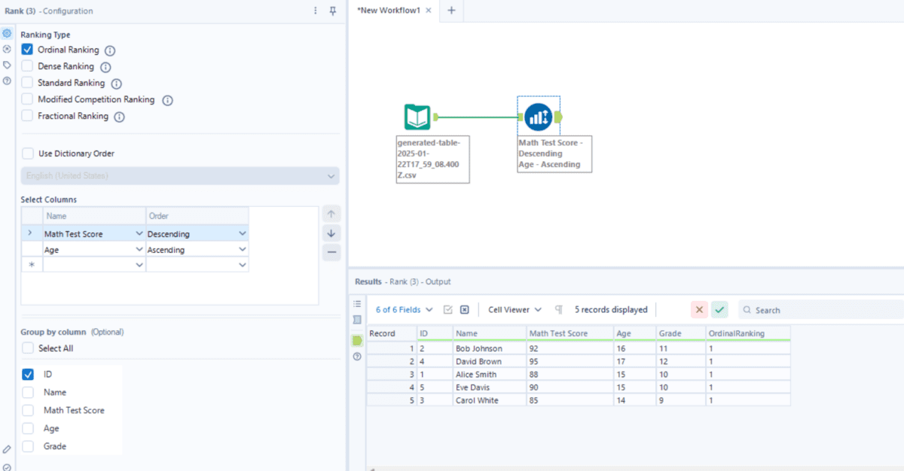Click the pin icon in Configuration panel

coord(333,11)
